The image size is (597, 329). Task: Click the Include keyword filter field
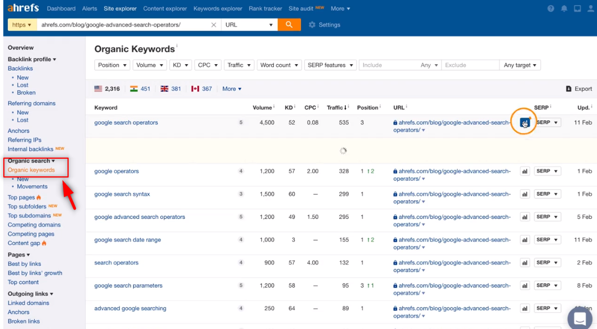point(387,65)
